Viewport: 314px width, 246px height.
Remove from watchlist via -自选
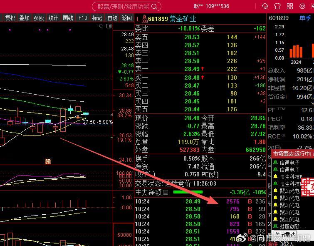click(x=112, y=18)
